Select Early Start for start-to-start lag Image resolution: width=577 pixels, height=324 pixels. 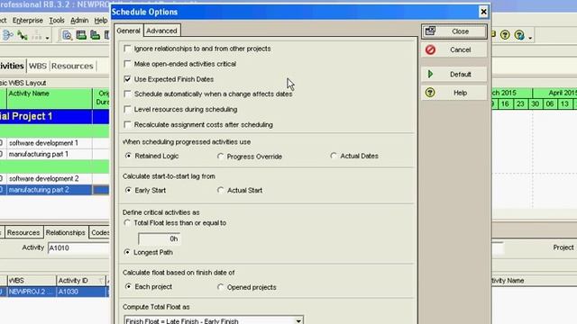coord(128,190)
